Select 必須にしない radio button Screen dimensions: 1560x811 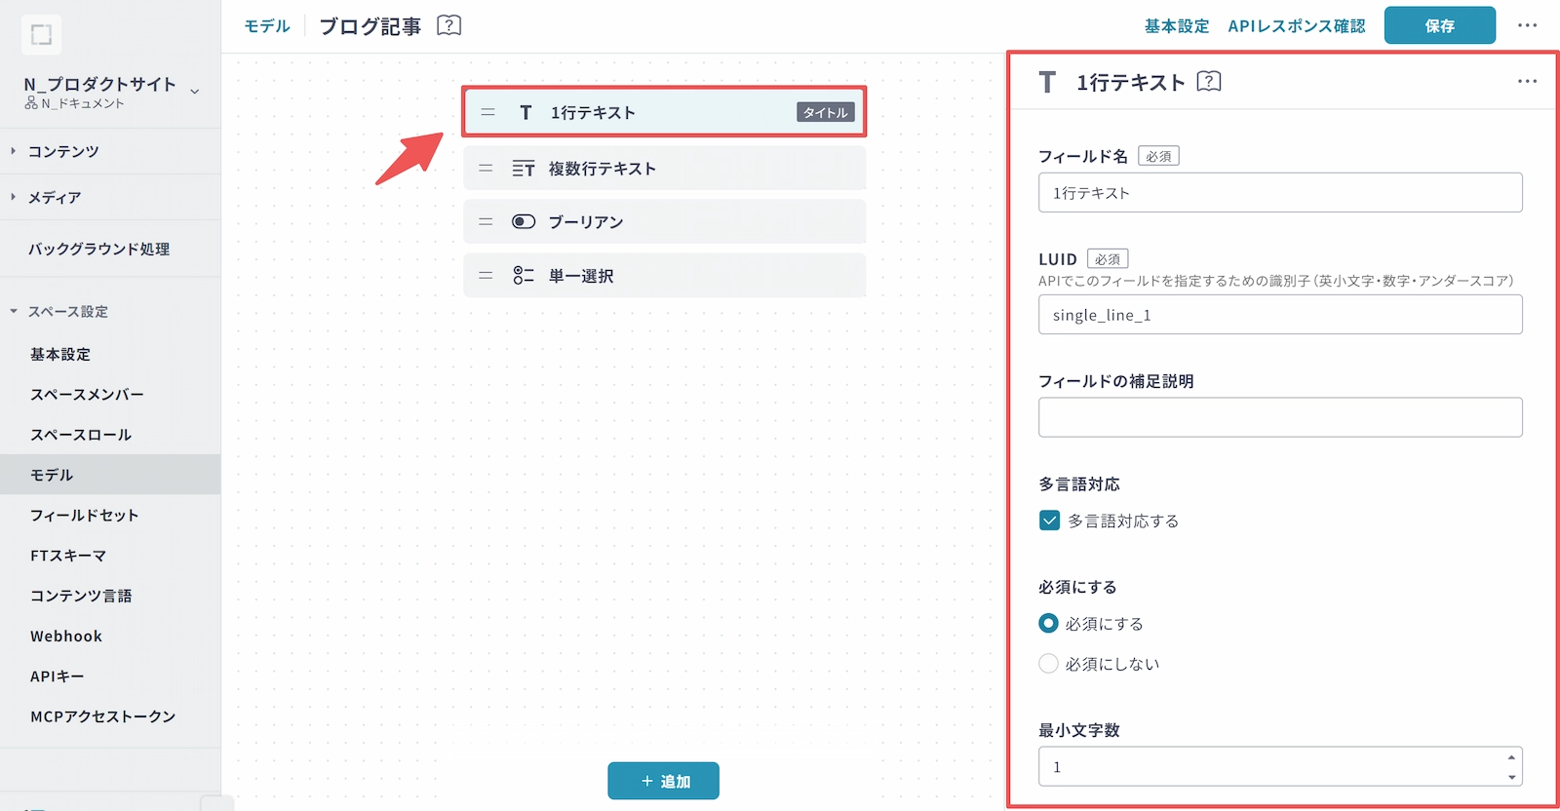click(x=1049, y=664)
